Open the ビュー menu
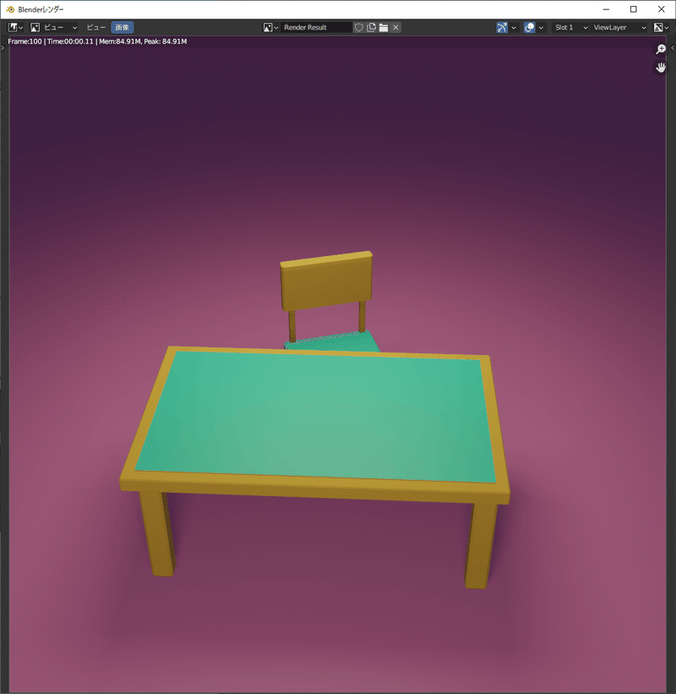676x694 pixels. [96, 27]
